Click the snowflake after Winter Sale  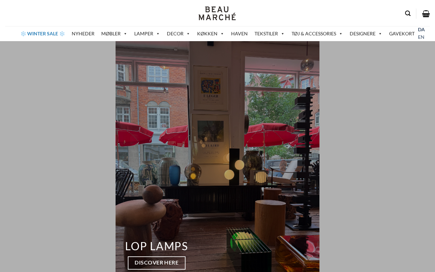tap(62, 34)
